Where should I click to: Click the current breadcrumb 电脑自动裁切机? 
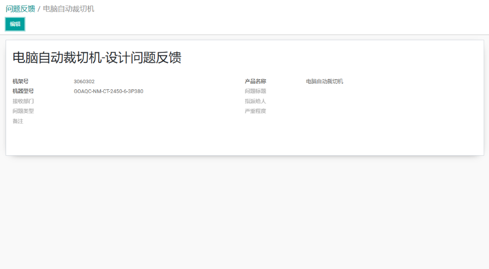click(69, 9)
